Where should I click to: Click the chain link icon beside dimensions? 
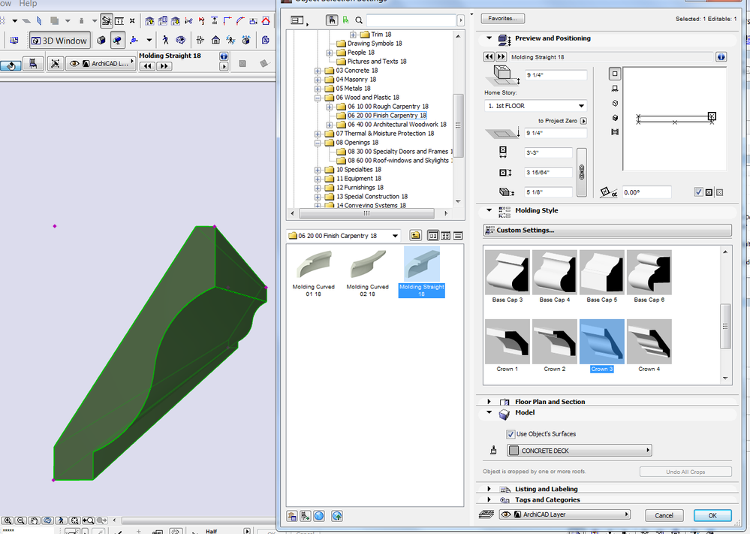point(581,172)
